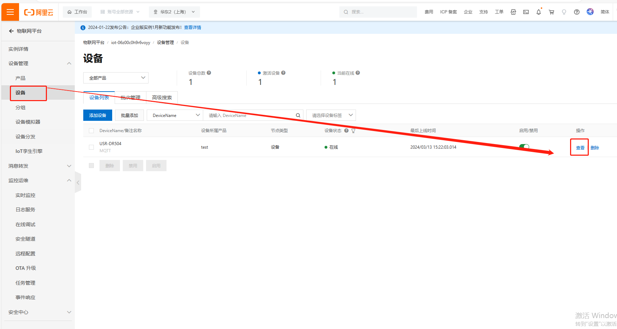617x329 pixels.
Task: Click the 添加设备 button
Action: click(98, 116)
